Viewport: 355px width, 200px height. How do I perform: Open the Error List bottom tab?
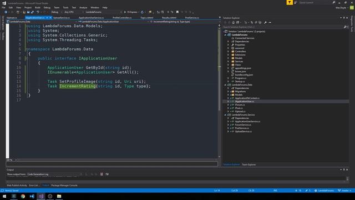(34, 186)
